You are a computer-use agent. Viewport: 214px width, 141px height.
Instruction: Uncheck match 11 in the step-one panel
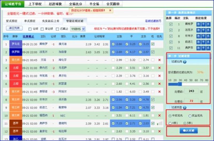pos(171,48)
